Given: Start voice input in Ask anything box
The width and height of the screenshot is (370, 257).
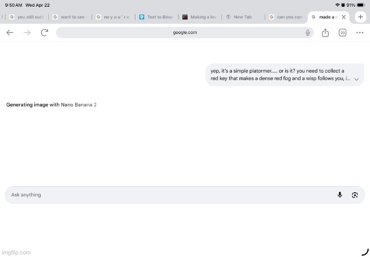Looking at the screenshot, I should click(340, 195).
